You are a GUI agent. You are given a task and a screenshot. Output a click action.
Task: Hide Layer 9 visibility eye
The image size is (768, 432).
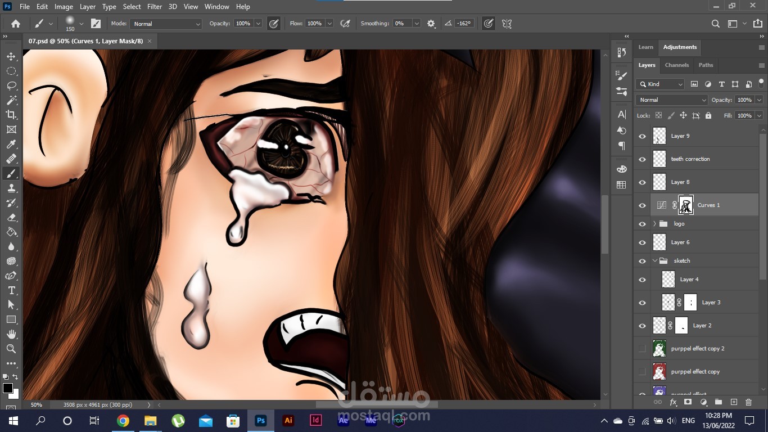click(x=642, y=136)
